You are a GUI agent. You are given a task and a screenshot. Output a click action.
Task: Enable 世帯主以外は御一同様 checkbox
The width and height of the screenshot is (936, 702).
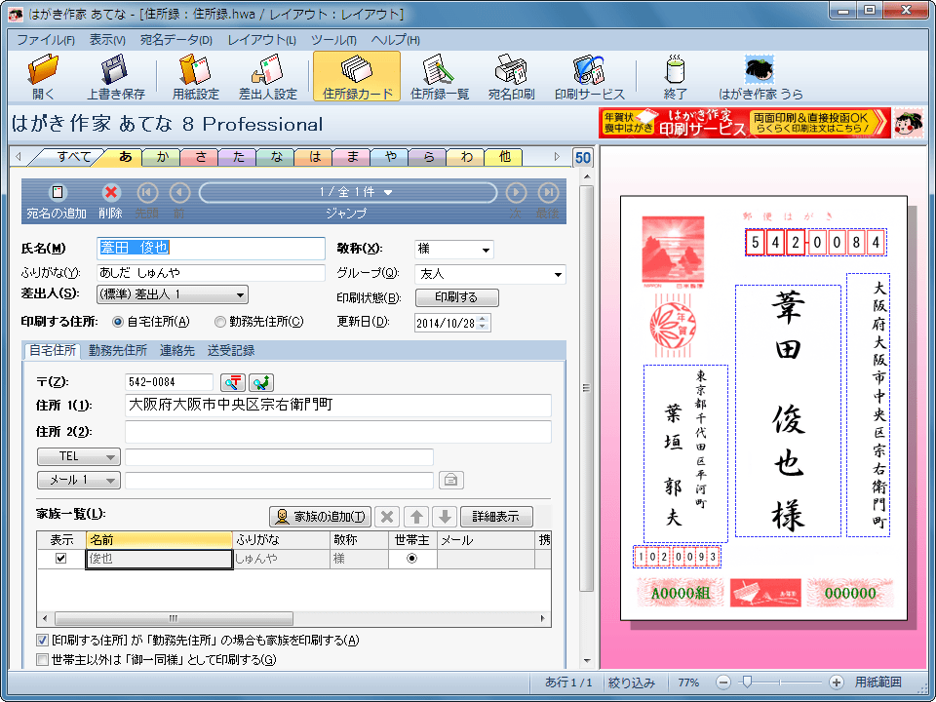43,660
